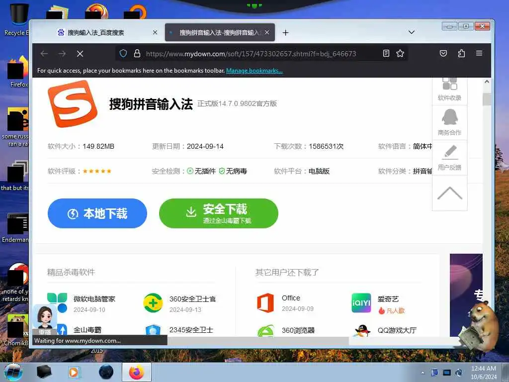Open the Windows Start orb

click(x=13, y=372)
